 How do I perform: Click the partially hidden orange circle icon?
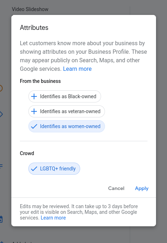pos(1,88)
